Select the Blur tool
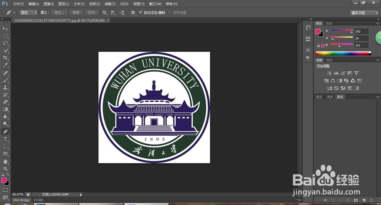381x205 pixels. (5, 117)
